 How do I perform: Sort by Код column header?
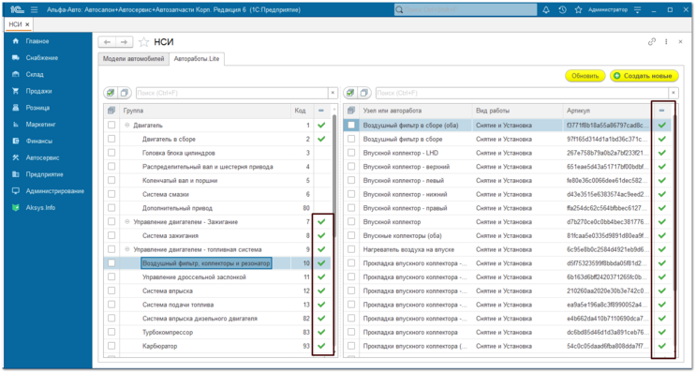[x=303, y=111]
